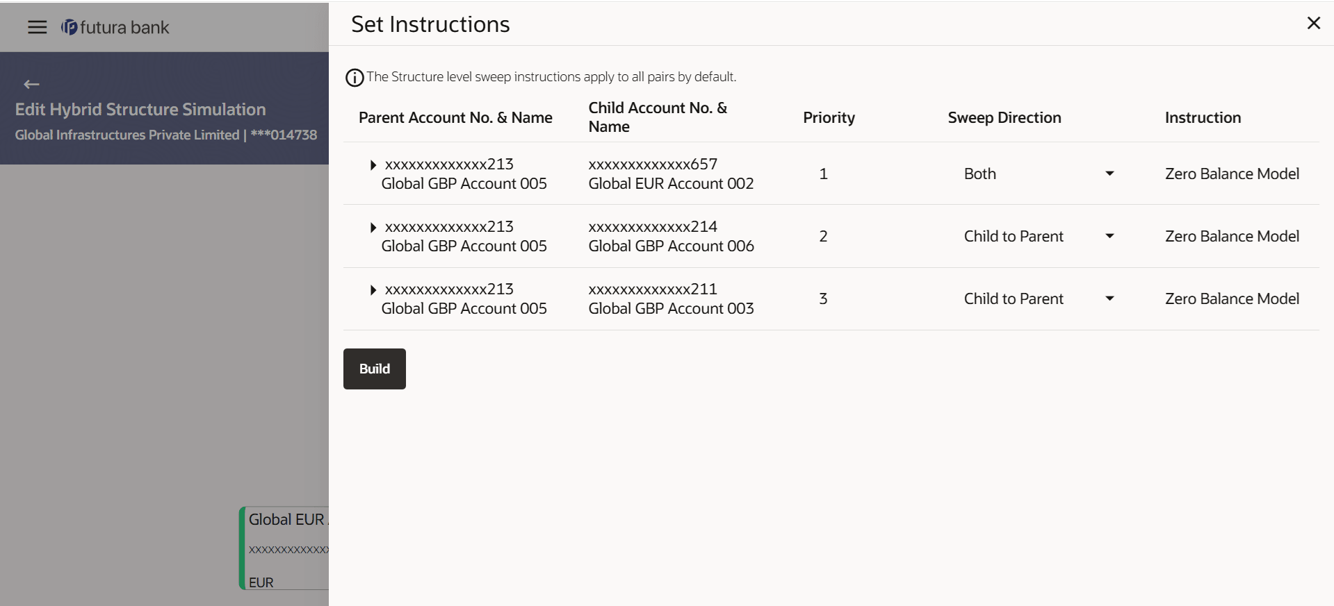Click the info icon beside sweep instructions note
This screenshot has width=1334, height=606.
pyautogui.click(x=355, y=78)
